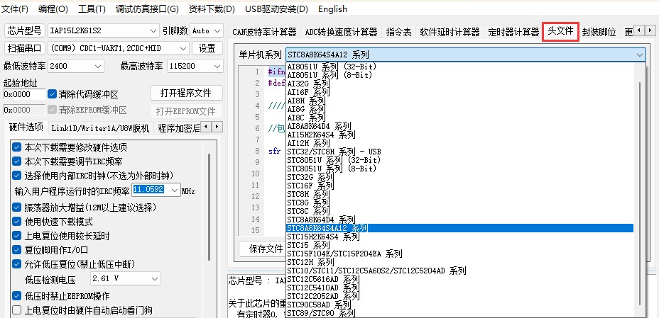Toggle 本次下载需要调节IRC频率 checkbox
659x318 pixels.
tap(16, 161)
